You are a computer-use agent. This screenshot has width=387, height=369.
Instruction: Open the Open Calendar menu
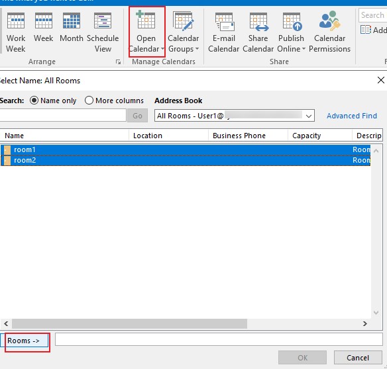coord(147,32)
